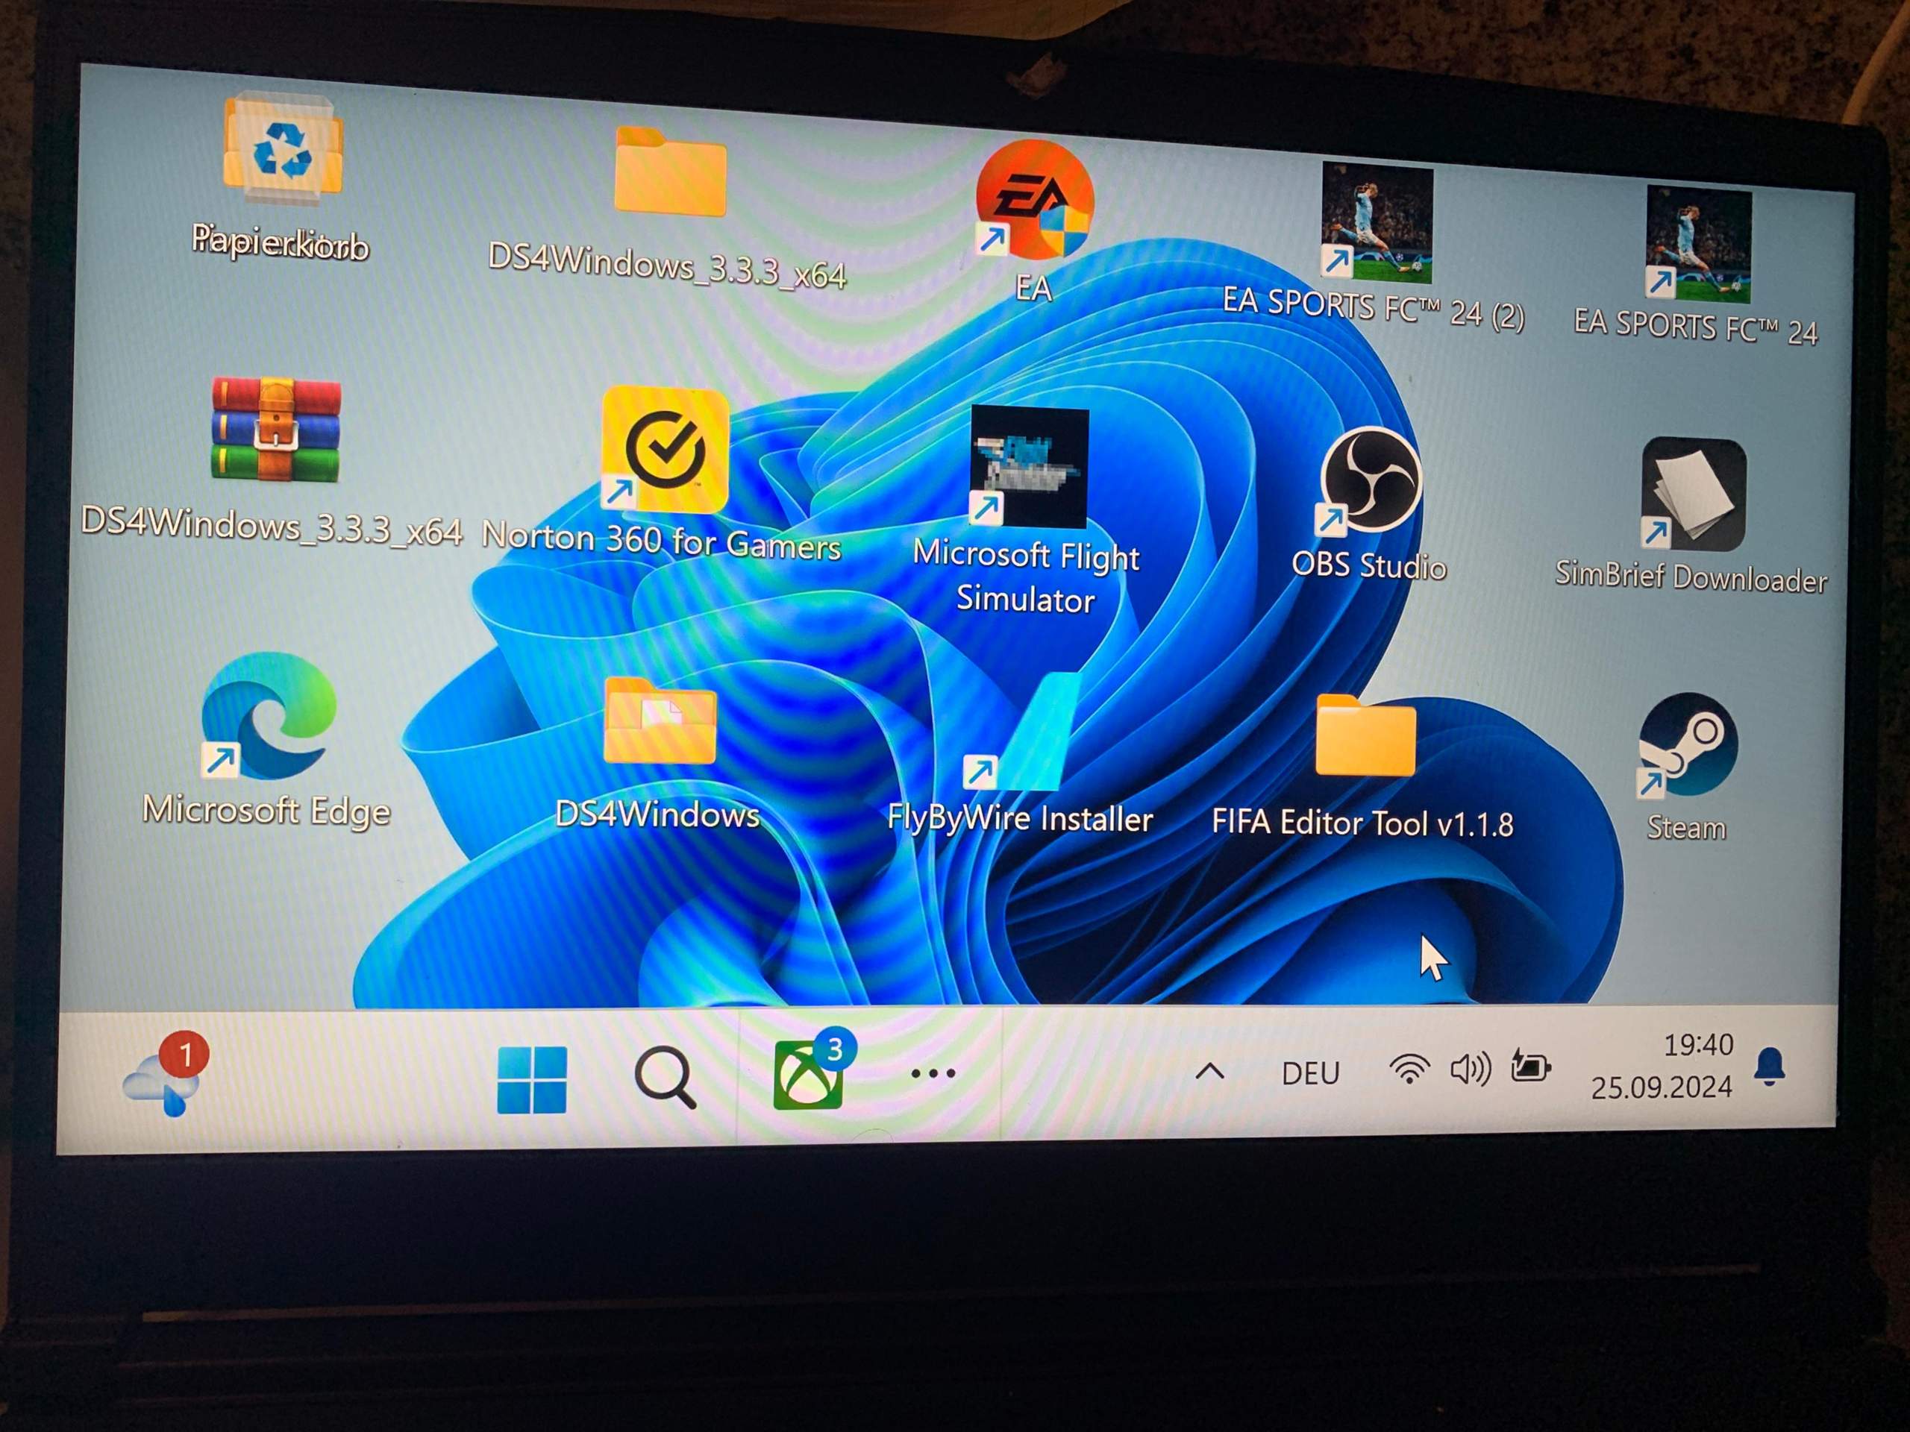Expand the hidden system tray icons chevron

coord(1211,1070)
